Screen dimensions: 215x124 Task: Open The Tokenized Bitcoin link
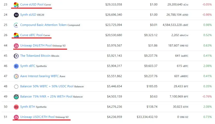[35, 56]
